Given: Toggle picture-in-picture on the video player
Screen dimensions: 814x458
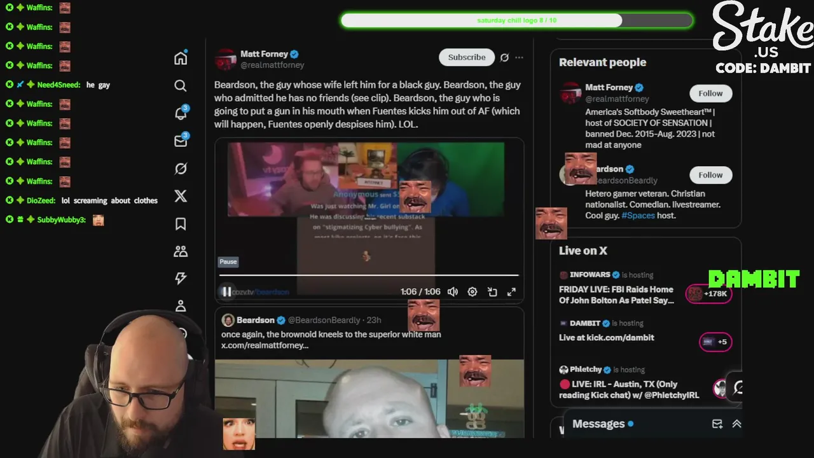Looking at the screenshot, I should click(492, 291).
